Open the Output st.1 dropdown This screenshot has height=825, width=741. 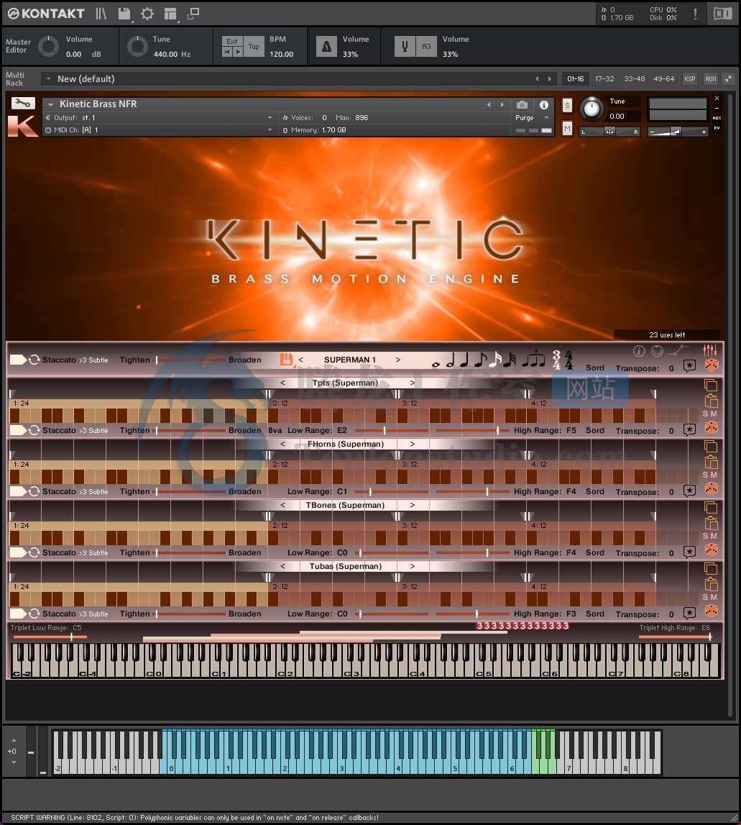[160, 118]
